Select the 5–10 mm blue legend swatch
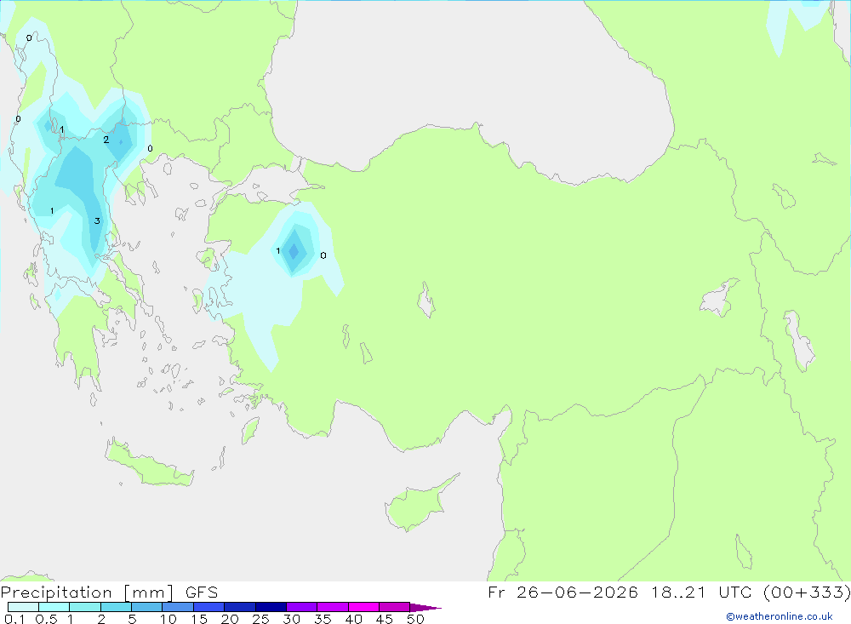Image resolution: width=851 pixels, height=624 pixels. coord(147,607)
